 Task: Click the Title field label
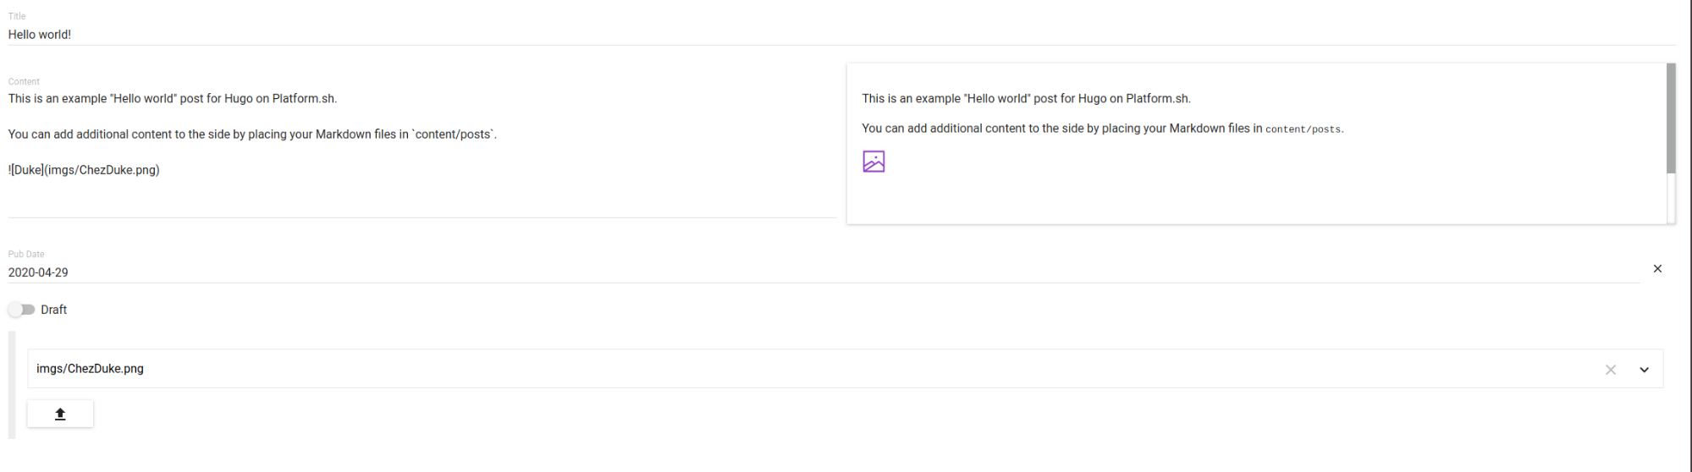(17, 16)
